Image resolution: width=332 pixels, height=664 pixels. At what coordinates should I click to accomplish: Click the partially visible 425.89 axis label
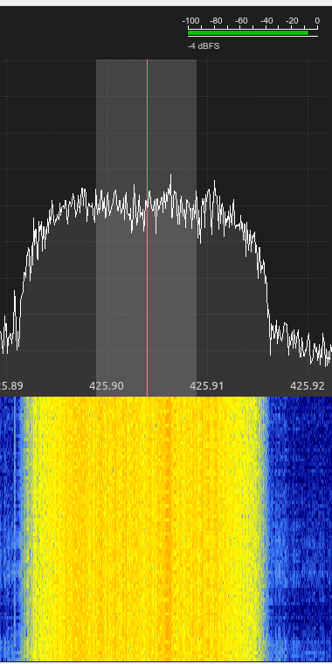(x=11, y=386)
